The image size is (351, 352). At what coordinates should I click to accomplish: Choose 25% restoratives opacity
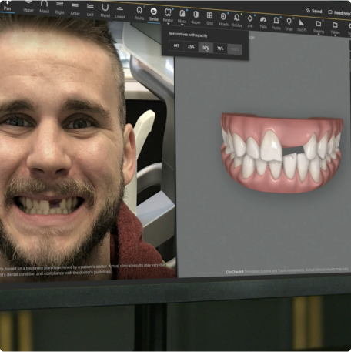(191, 47)
